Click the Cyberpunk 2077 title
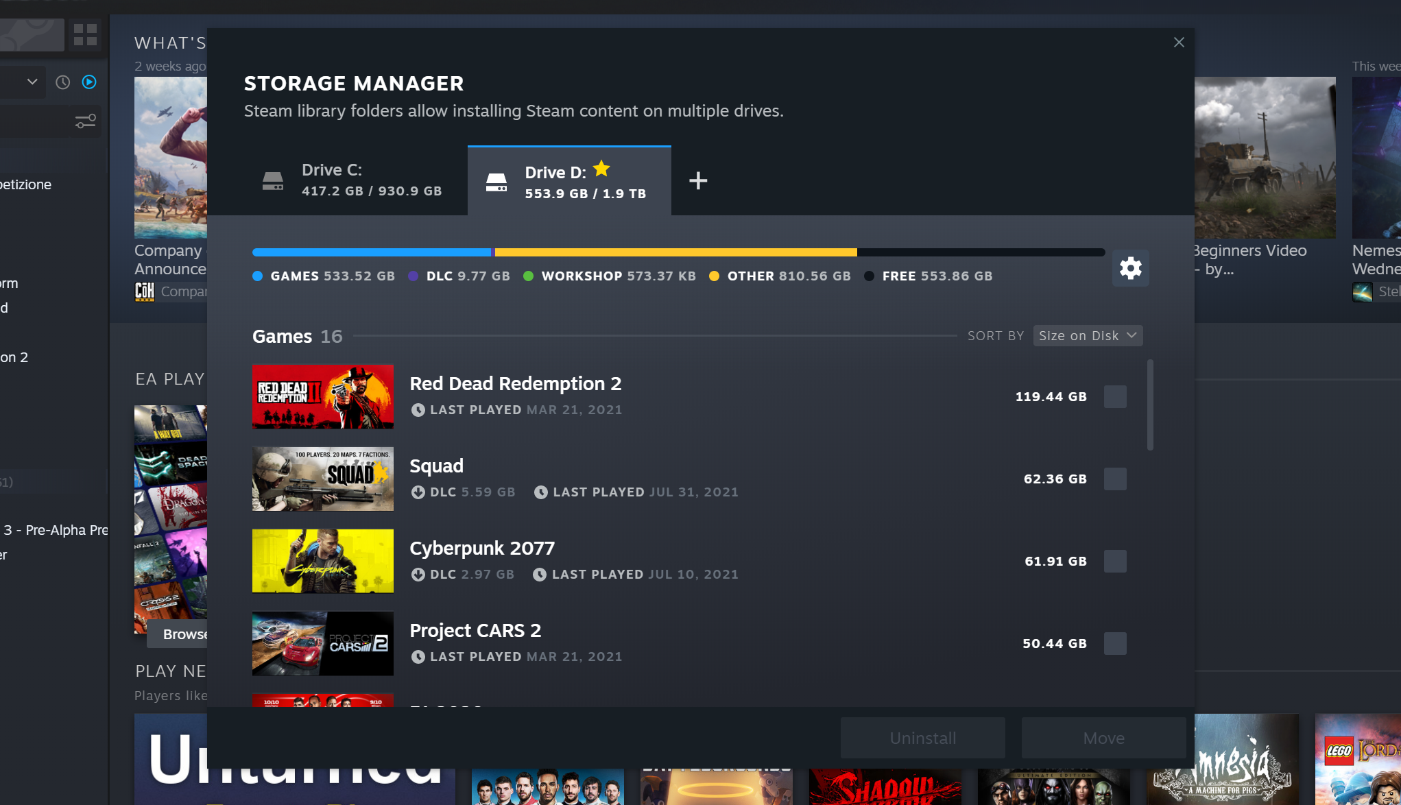1401x805 pixels. click(x=482, y=549)
